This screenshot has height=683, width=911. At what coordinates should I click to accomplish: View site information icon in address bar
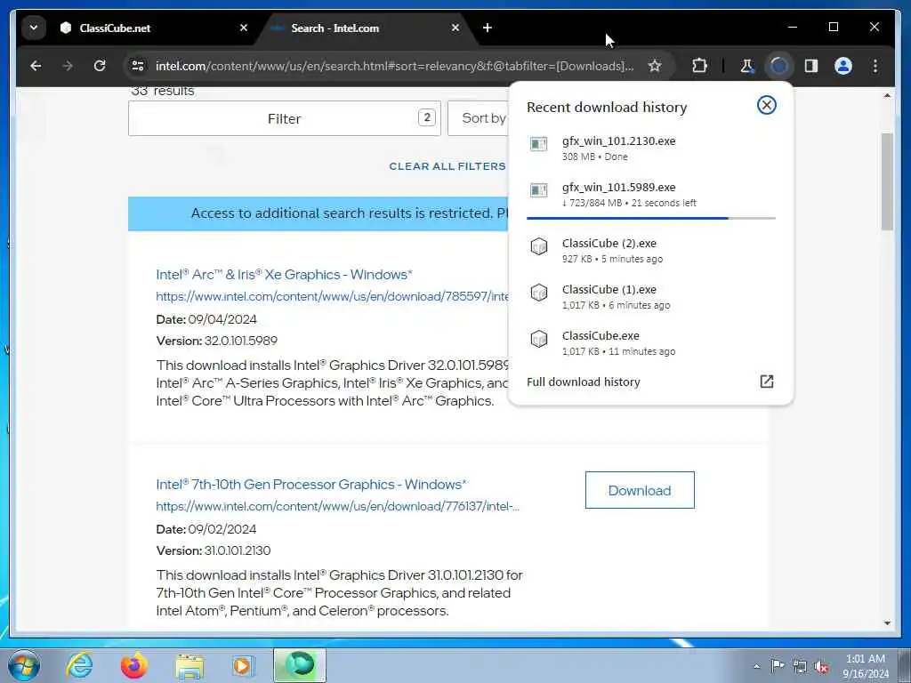click(x=138, y=66)
